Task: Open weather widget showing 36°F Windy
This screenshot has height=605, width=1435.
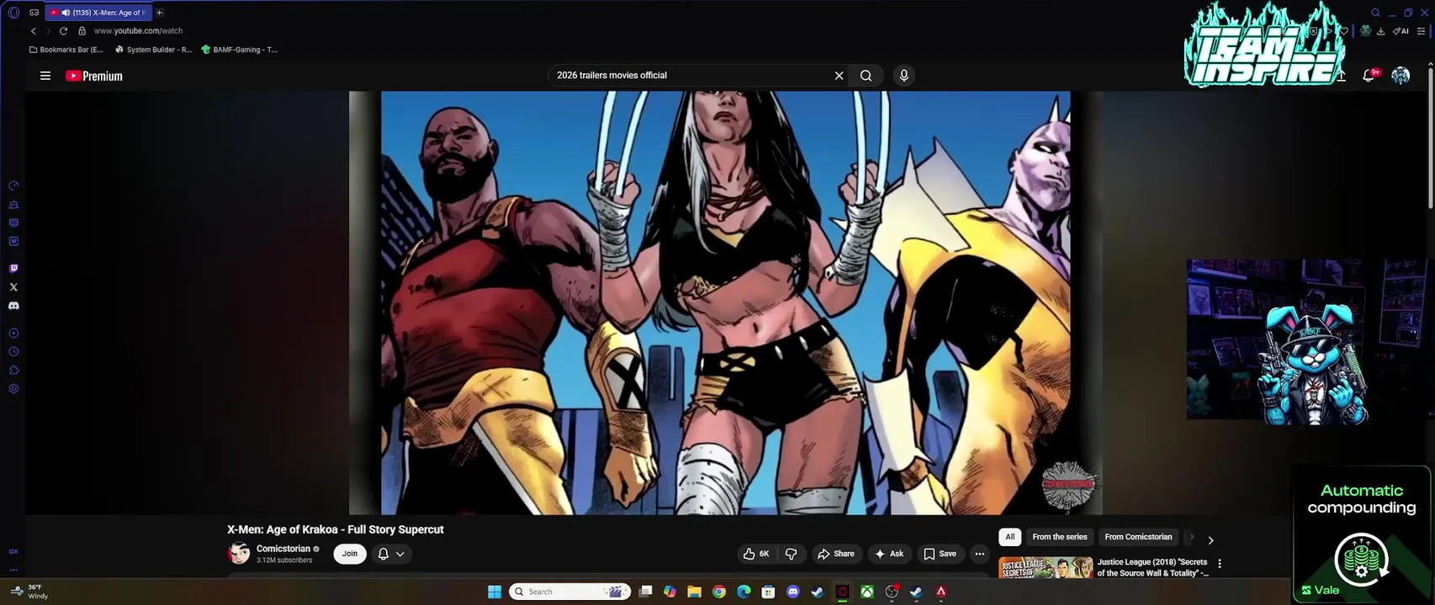Action: pyautogui.click(x=30, y=592)
